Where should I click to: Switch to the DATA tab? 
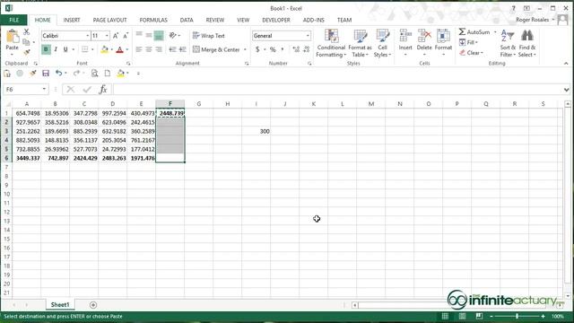187,20
